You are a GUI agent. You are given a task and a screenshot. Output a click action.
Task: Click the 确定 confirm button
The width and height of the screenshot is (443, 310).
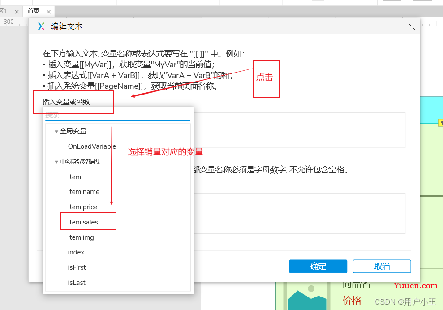(318, 266)
